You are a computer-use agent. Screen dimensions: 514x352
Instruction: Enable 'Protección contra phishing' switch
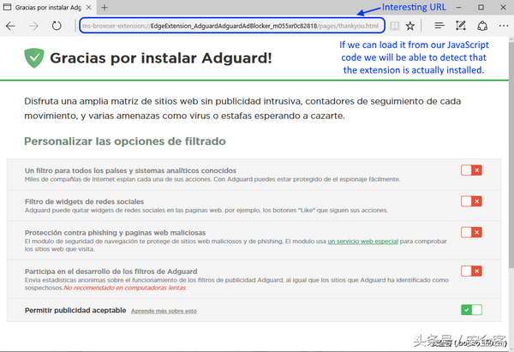pos(471,232)
